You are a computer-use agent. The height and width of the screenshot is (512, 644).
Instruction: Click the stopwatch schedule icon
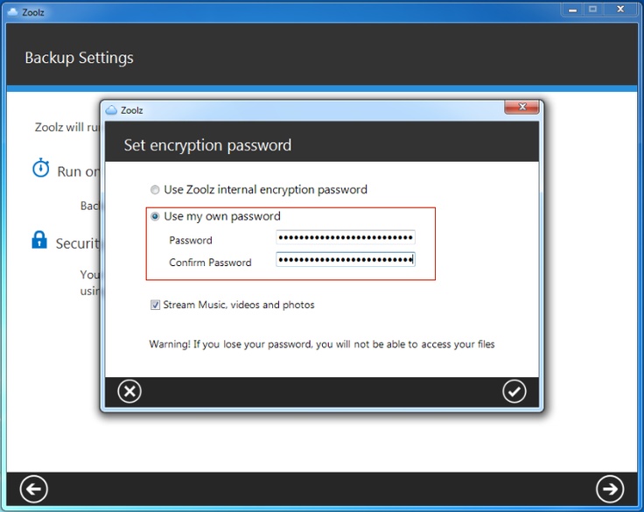(40, 169)
